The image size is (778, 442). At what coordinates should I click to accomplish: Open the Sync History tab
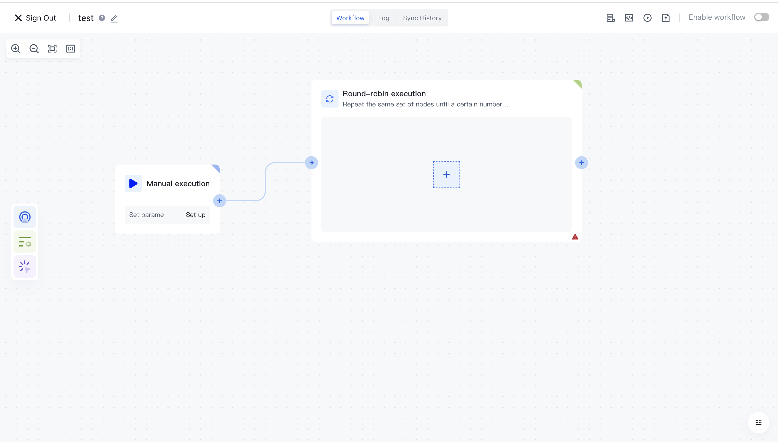coord(422,18)
